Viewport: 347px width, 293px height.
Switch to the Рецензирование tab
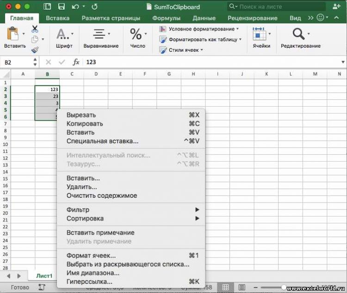pyautogui.click(x=253, y=18)
